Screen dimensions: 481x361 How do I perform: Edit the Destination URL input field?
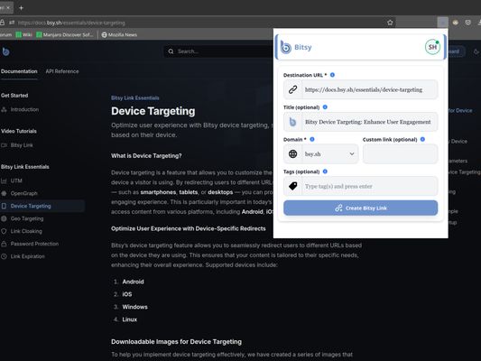tap(369, 89)
